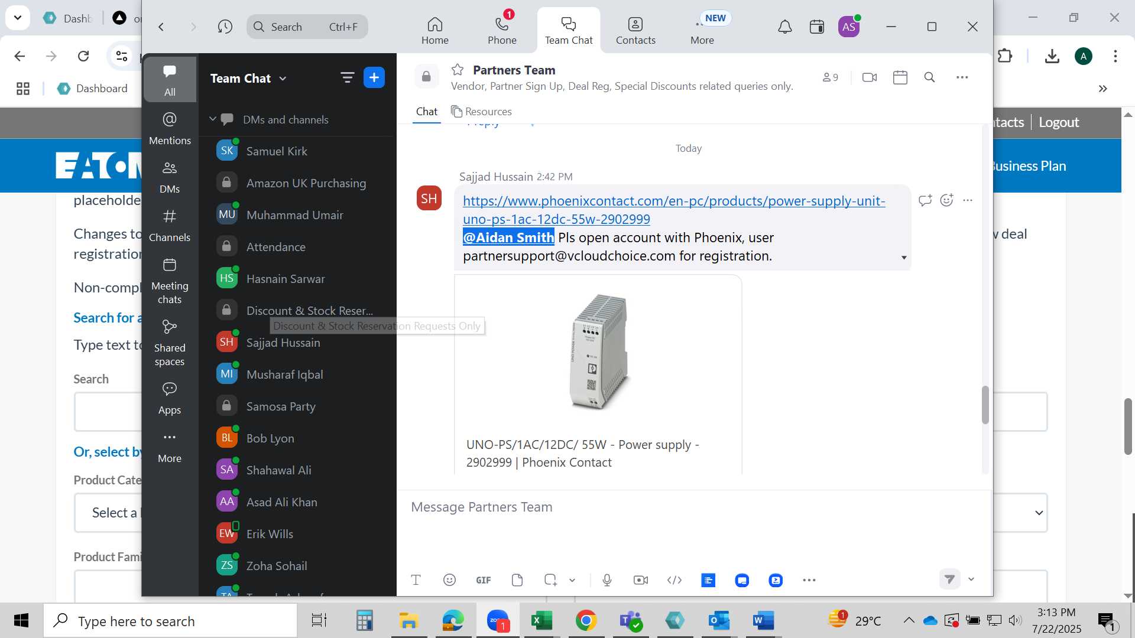Screen dimensions: 1135x638
Task: Insert a GIF into the message
Action: 483,580
